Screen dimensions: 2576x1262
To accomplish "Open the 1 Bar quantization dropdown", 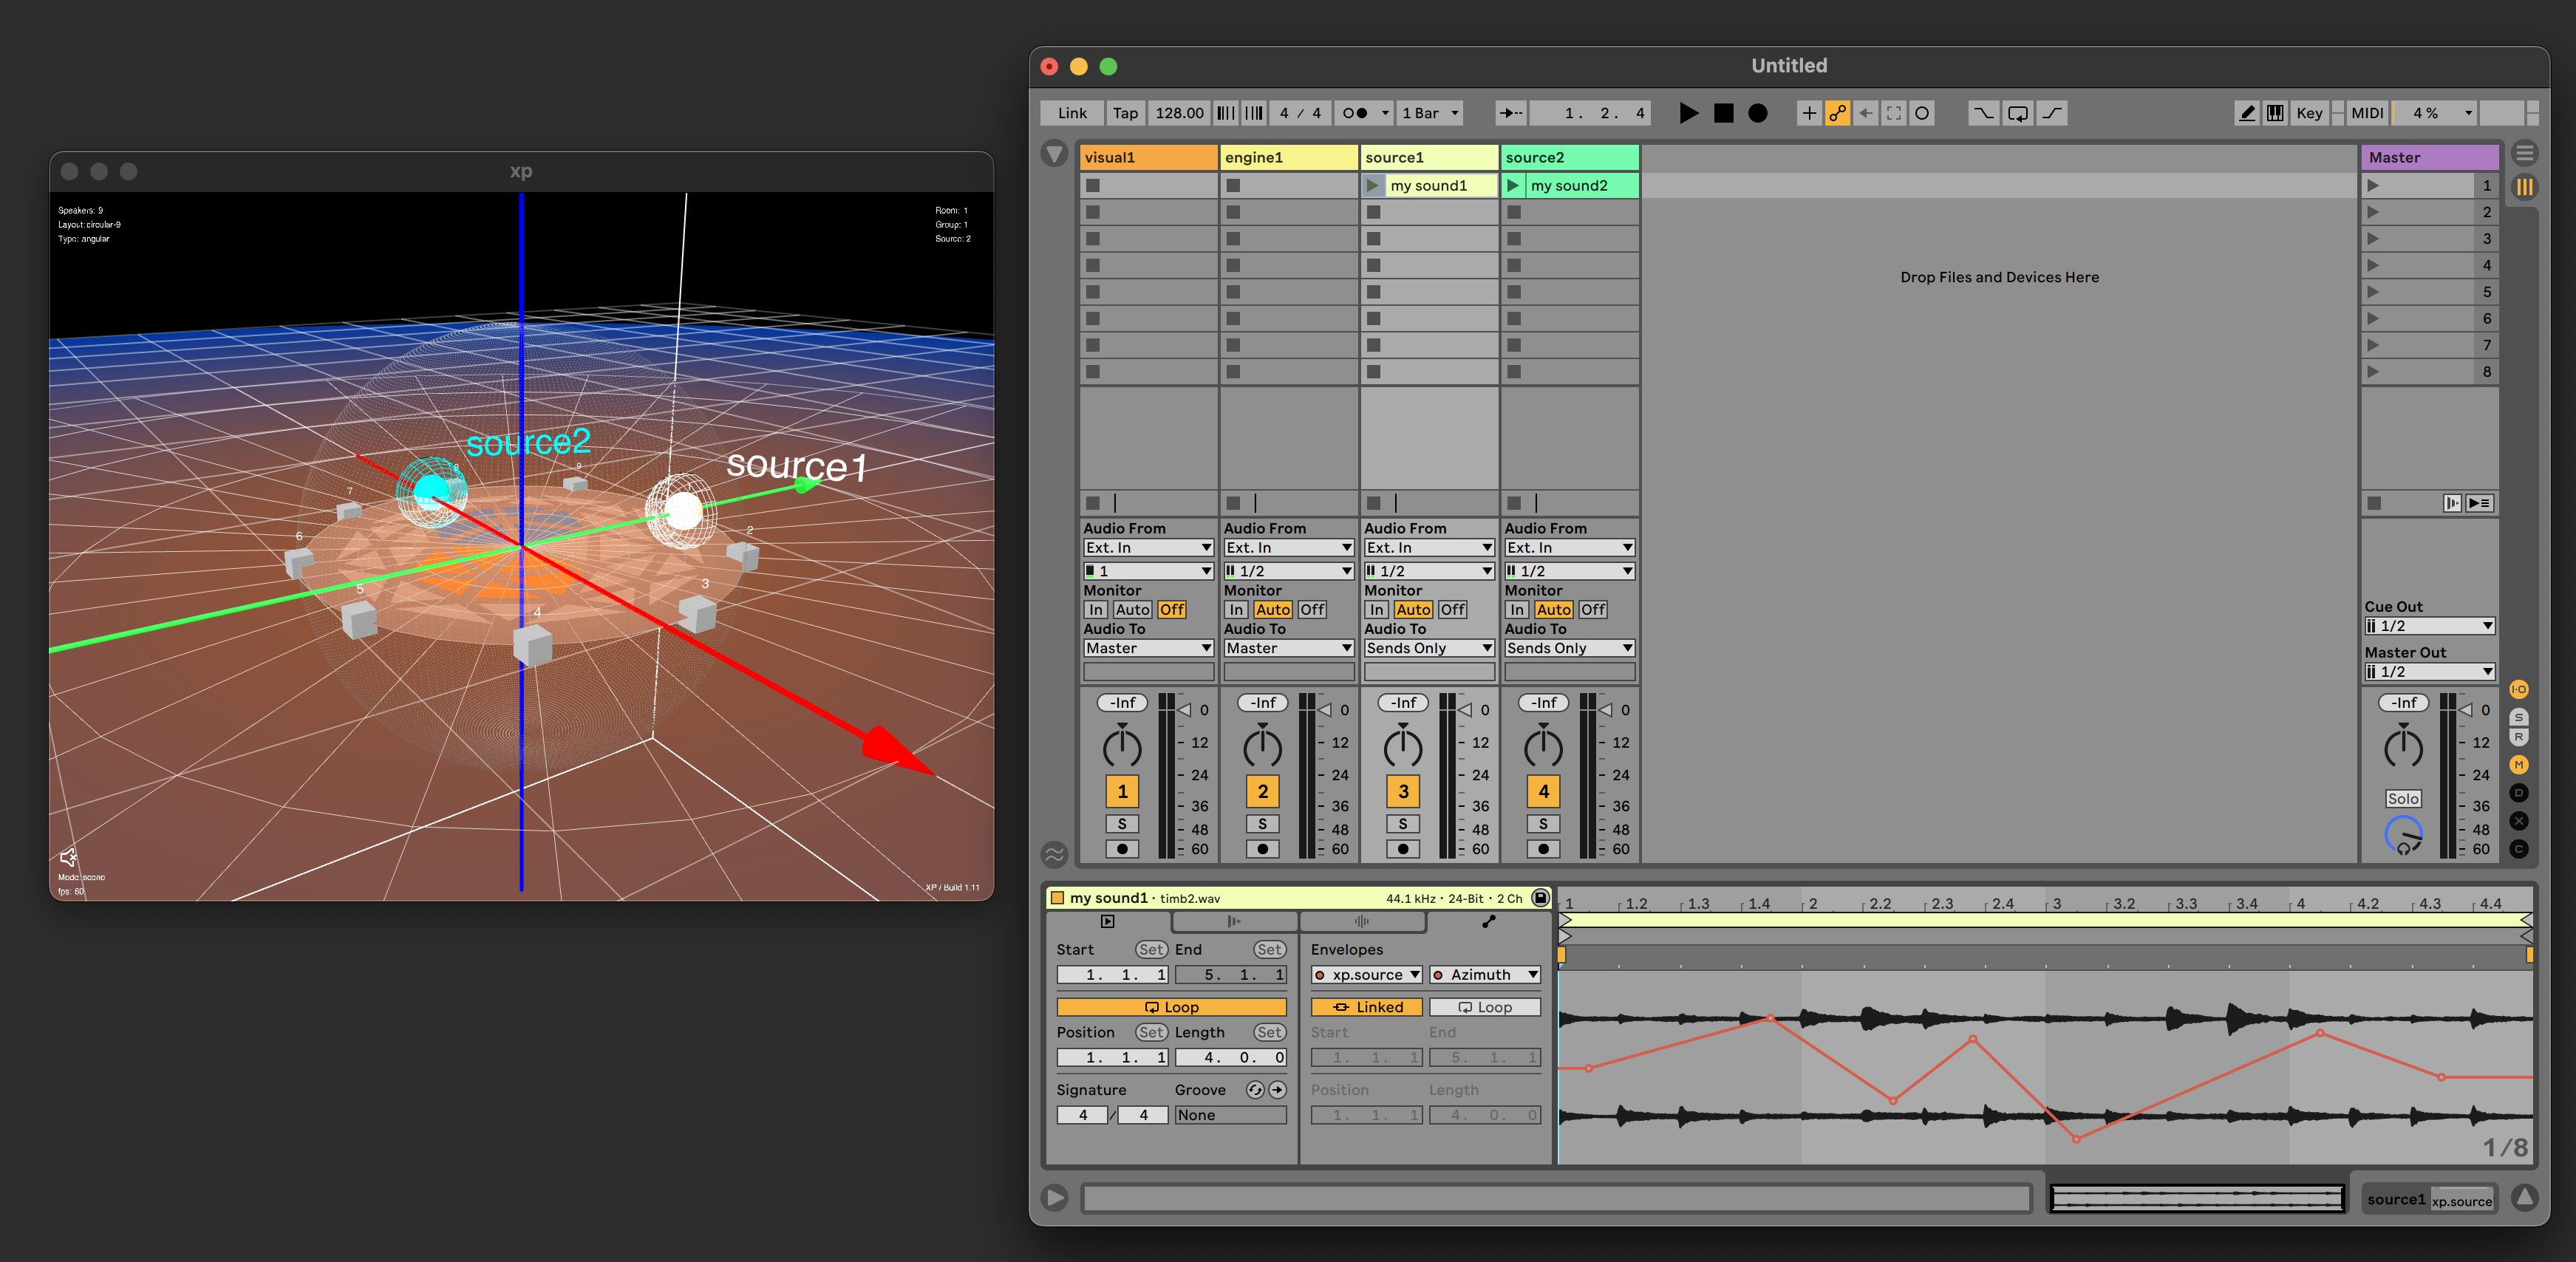I will (x=1430, y=113).
